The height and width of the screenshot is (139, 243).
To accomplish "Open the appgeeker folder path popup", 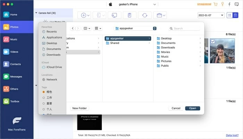I will 135,28.
